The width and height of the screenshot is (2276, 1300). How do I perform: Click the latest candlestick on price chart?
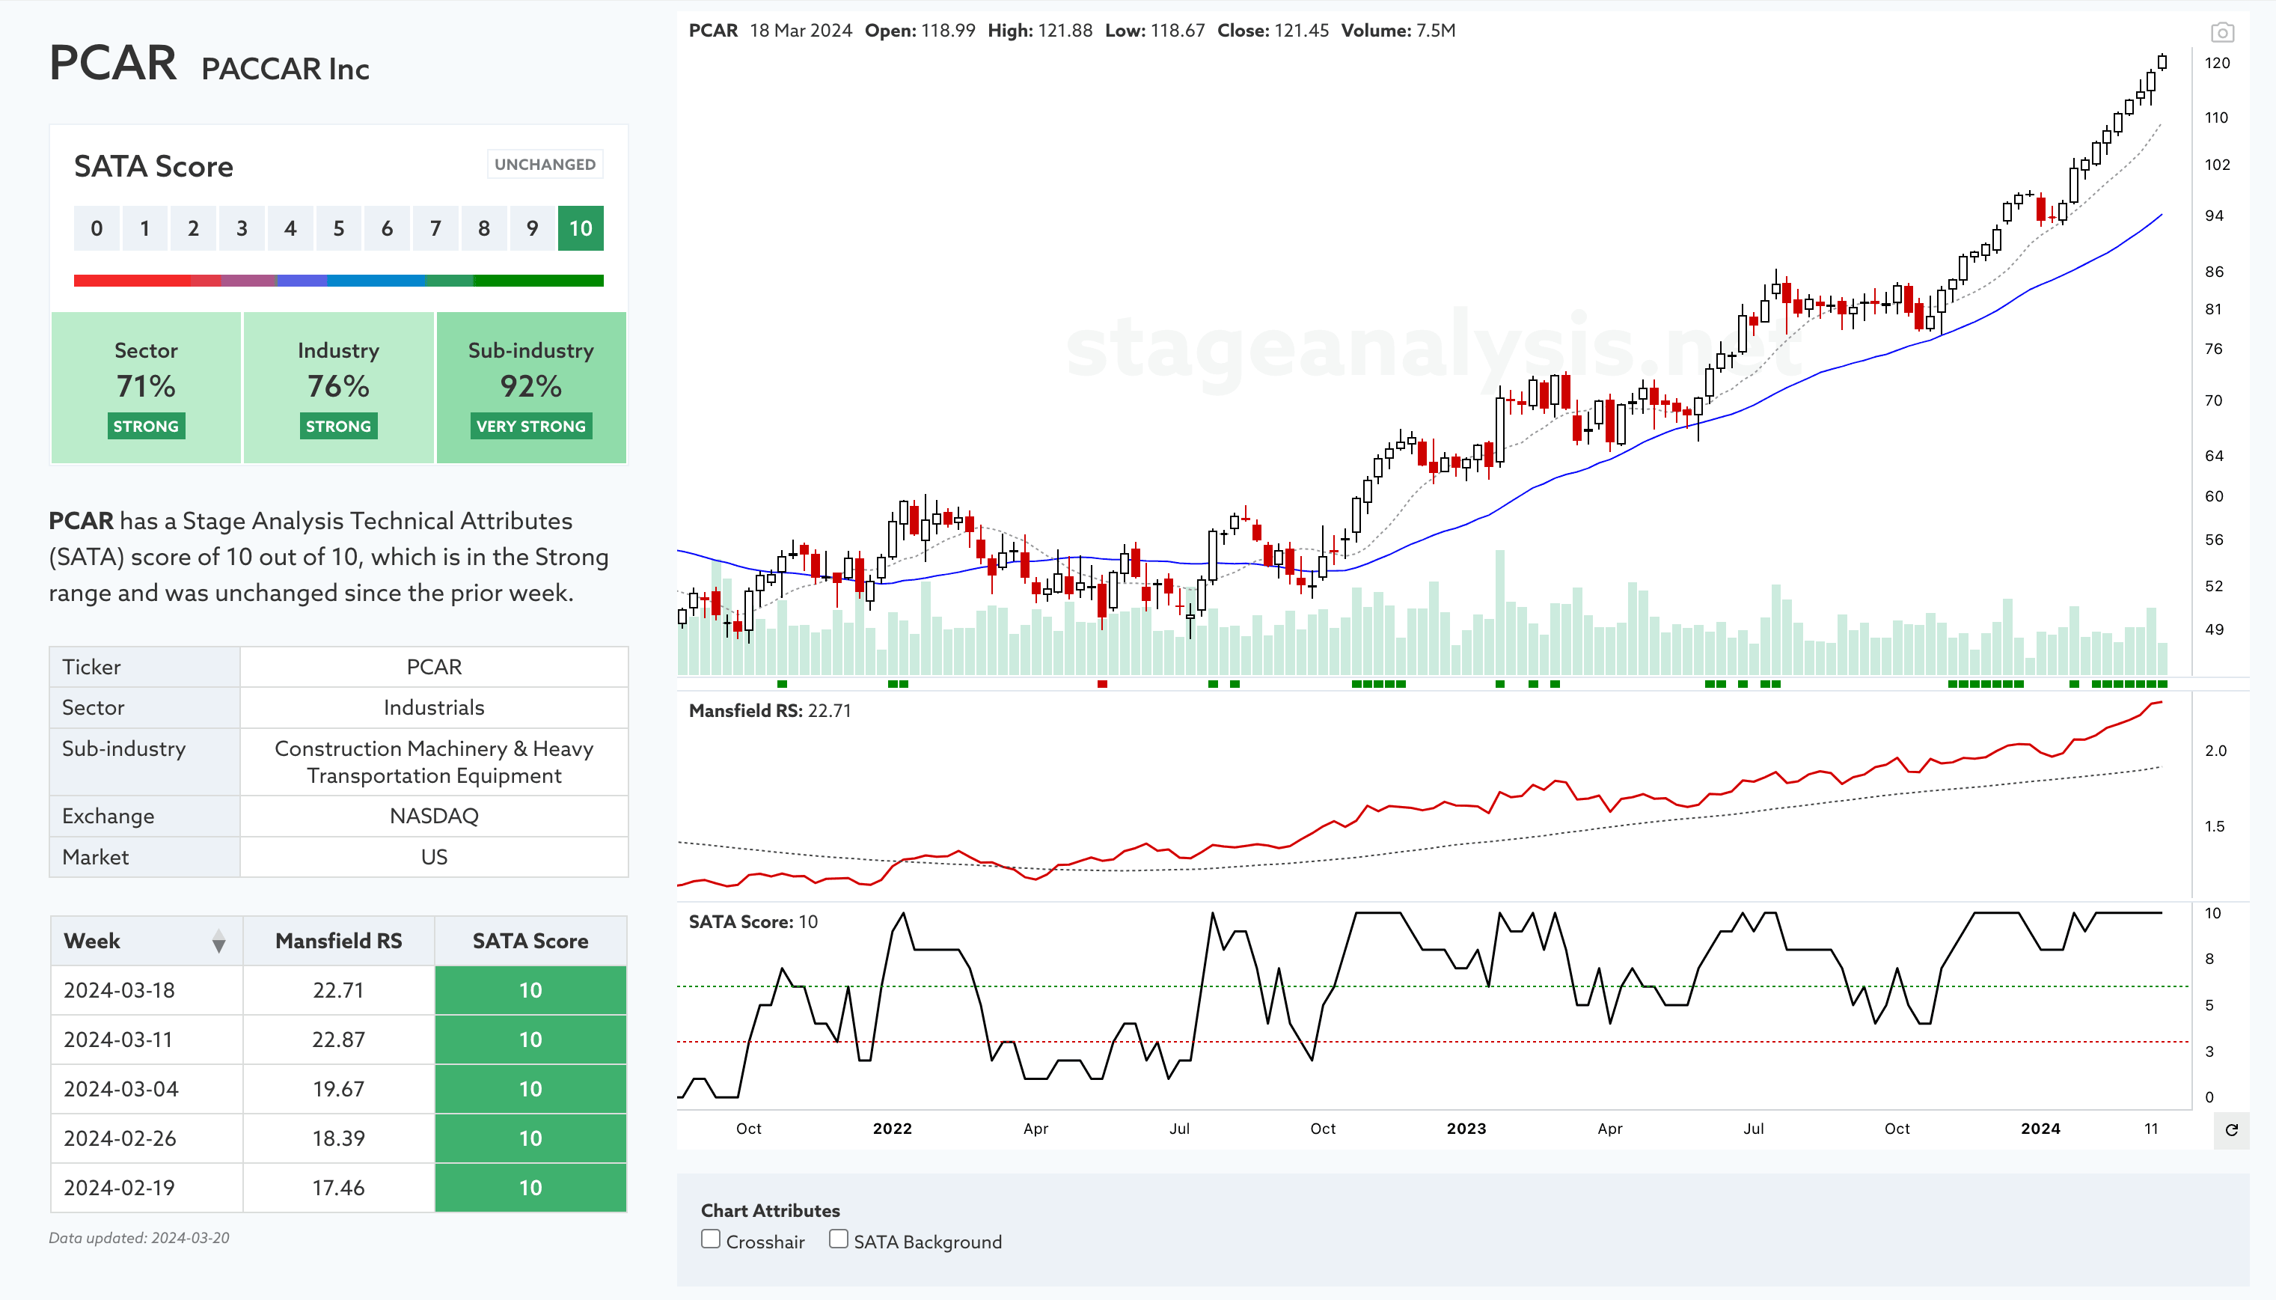click(2162, 61)
